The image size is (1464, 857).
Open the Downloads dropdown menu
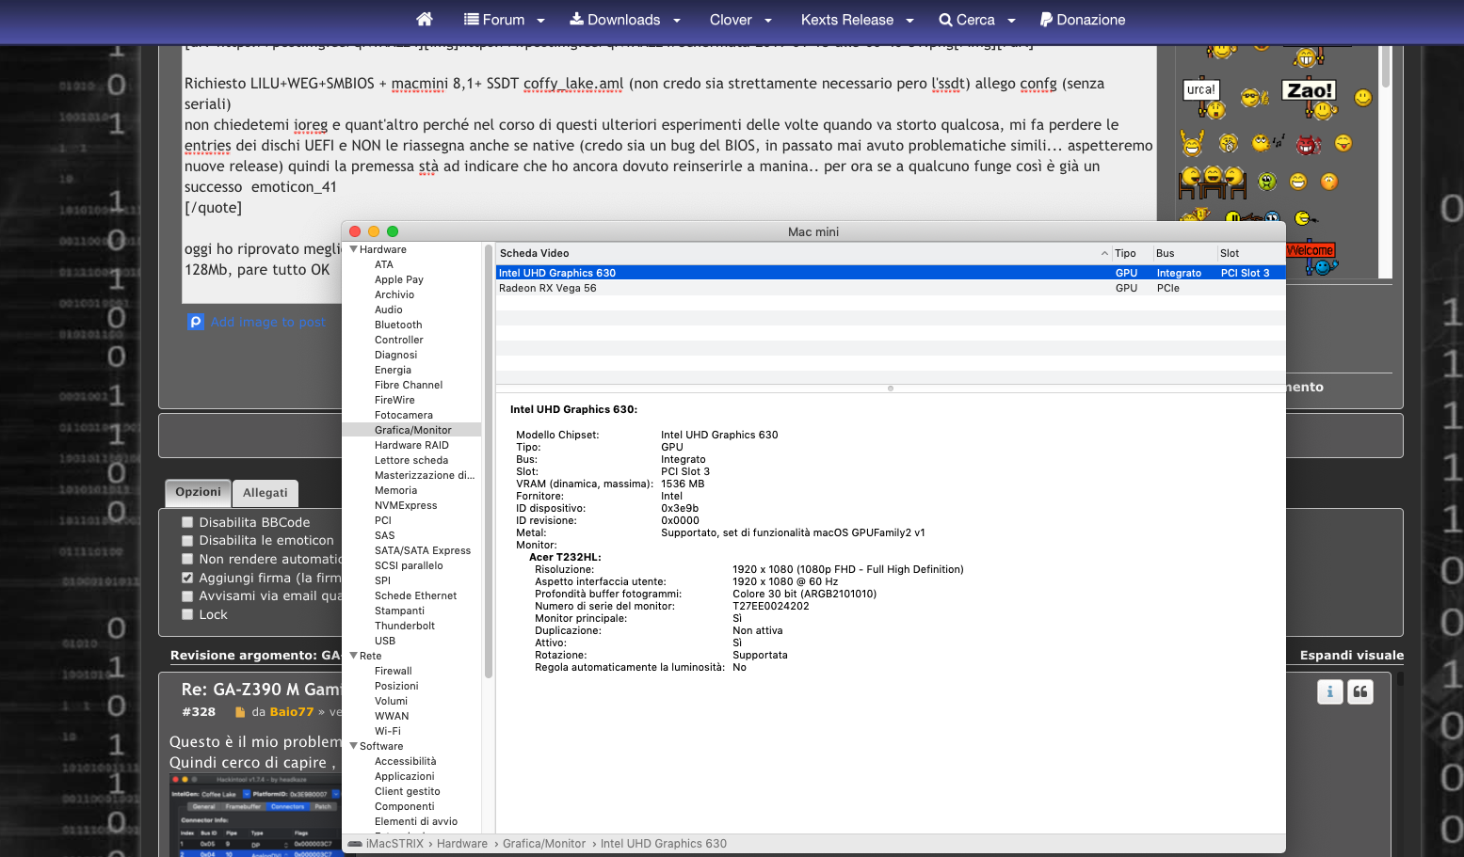(x=625, y=20)
